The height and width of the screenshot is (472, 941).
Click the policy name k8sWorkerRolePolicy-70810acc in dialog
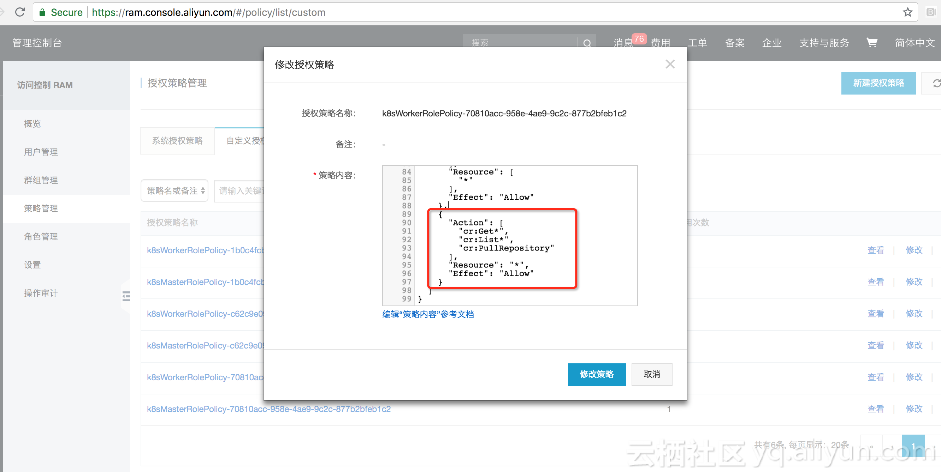[x=504, y=114]
